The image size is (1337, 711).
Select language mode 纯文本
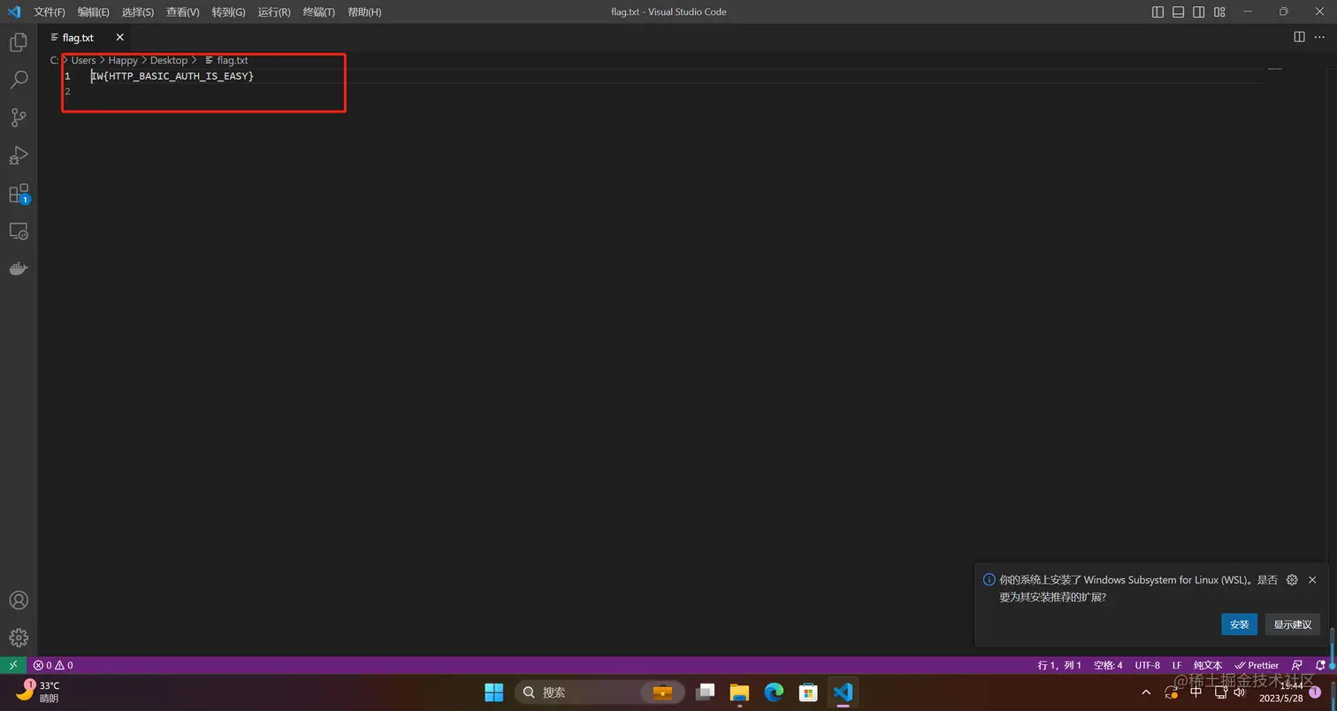(x=1208, y=665)
